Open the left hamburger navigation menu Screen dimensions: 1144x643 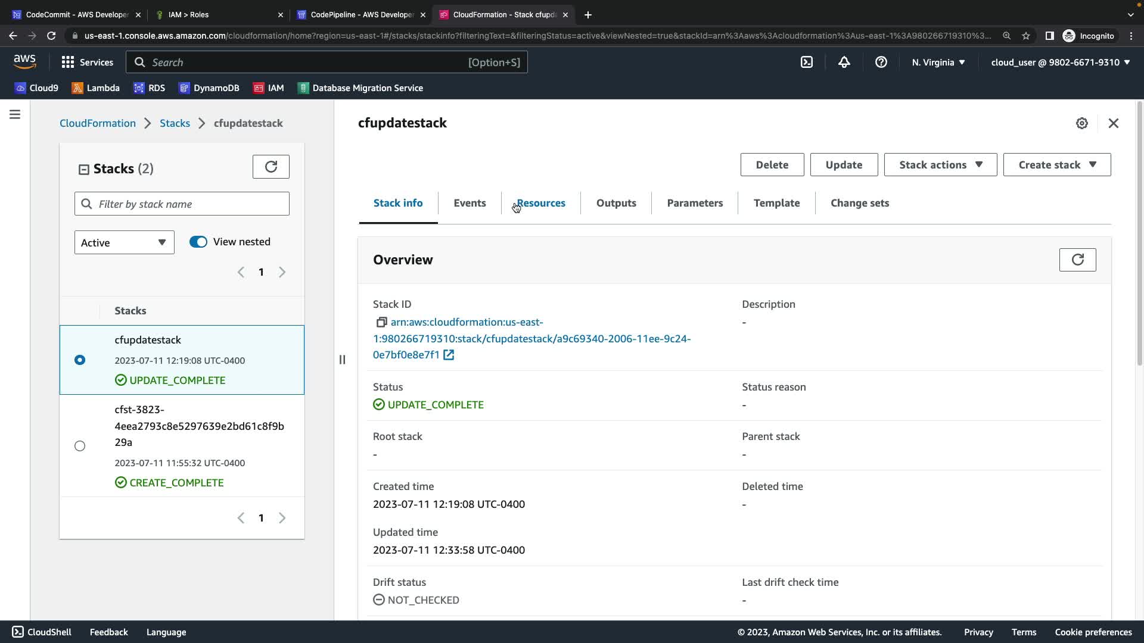coord(15,114)
